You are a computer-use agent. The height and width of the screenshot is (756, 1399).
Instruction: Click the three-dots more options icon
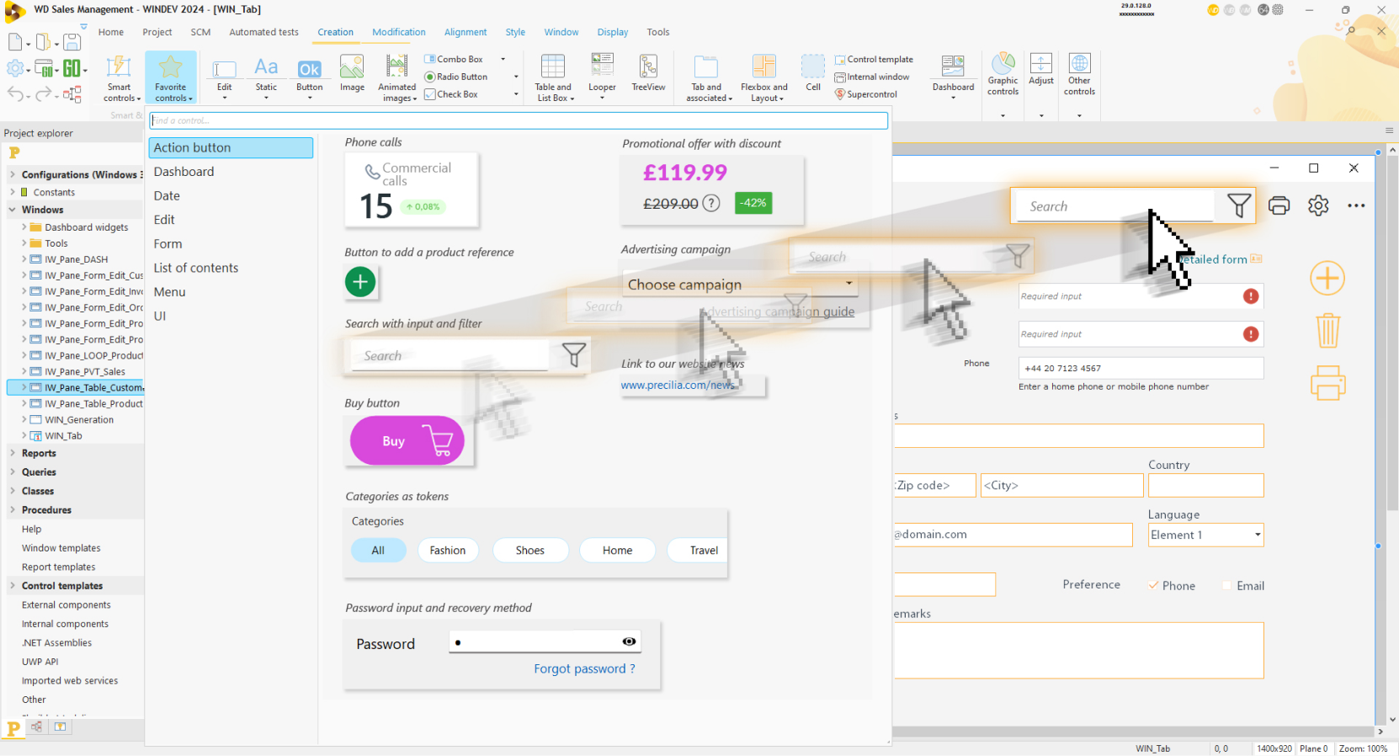pyautogui.click(x=1356, y=205)
